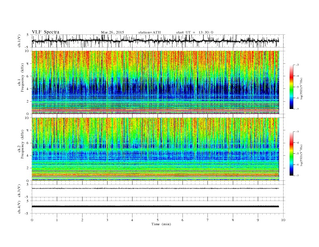Click the time axis tick label '10'
This screenshot has width=319, height=247.
(283, 220)
